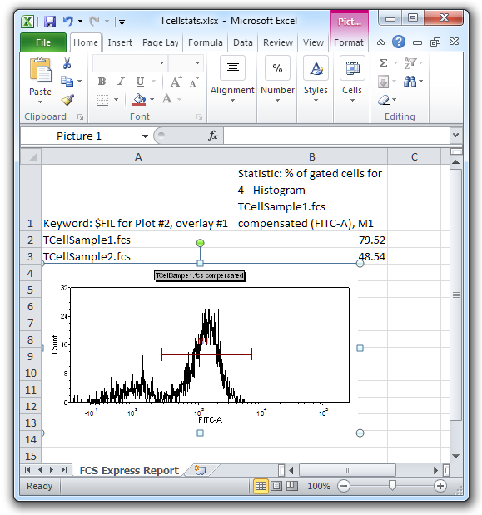Click the Fill down icon
482x515 pixels.
click(x=383, y=82)
